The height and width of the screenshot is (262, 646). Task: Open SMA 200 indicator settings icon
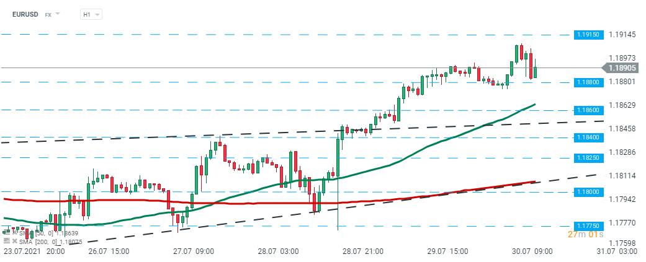(6, 240)
